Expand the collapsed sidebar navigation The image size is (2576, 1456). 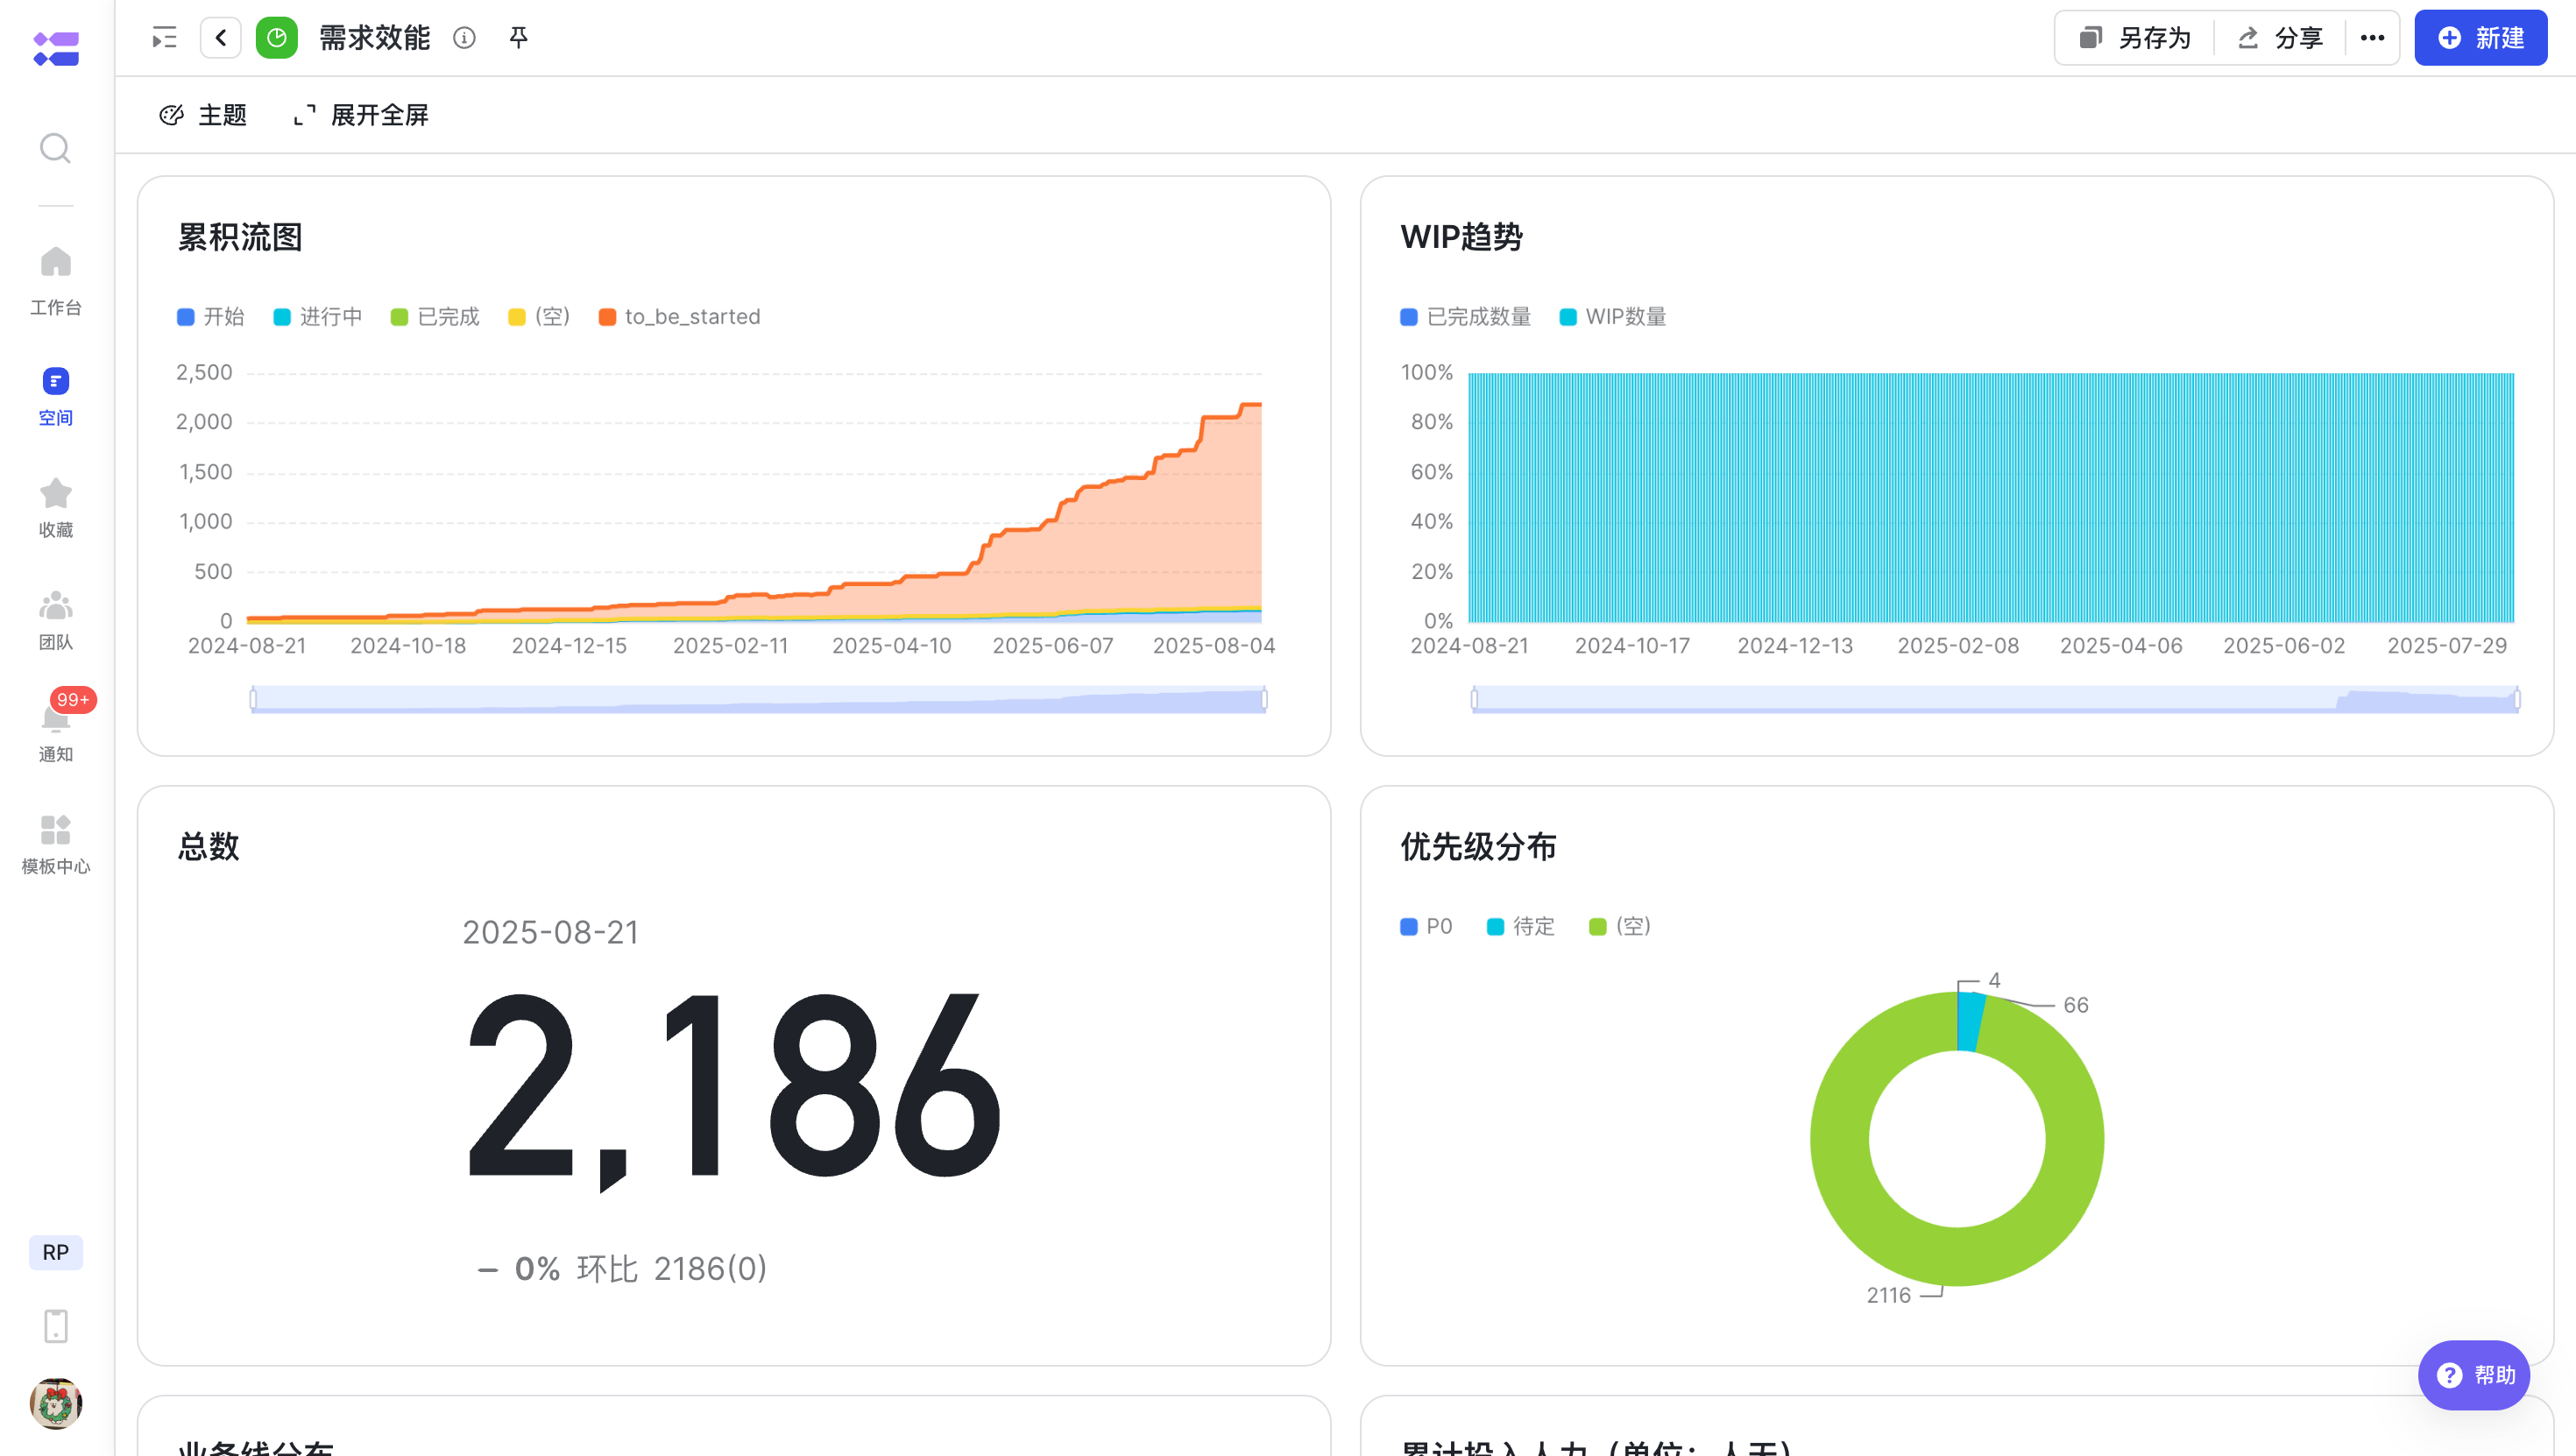[164, 38]
